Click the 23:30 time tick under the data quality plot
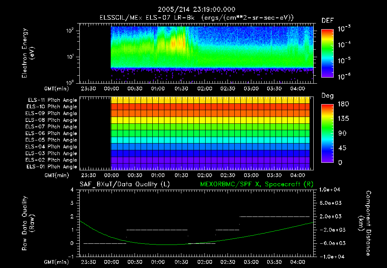Viewport: 387px width, 268px height. [88, 262]
